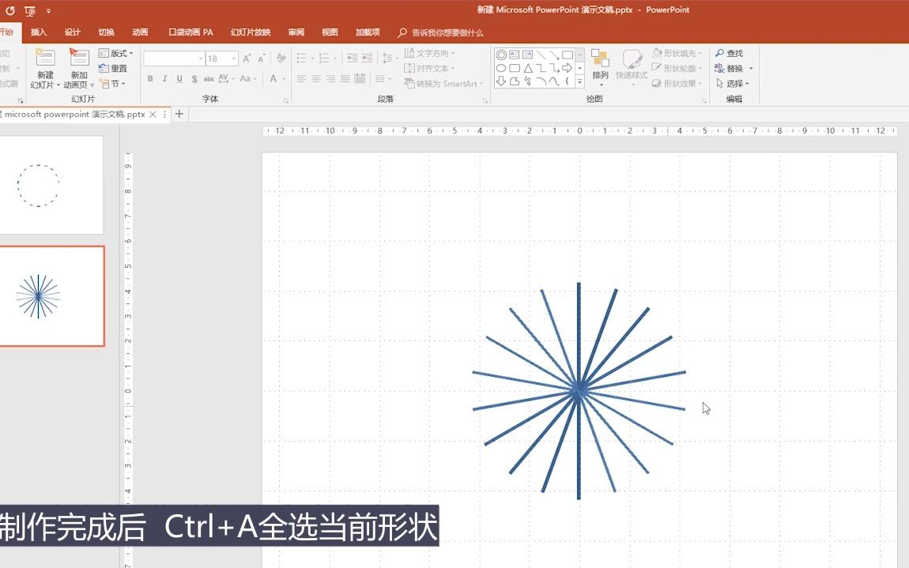909x568 pixels.
Task: Click the 替换 (Replace) icon
Action: pos(732,68)
